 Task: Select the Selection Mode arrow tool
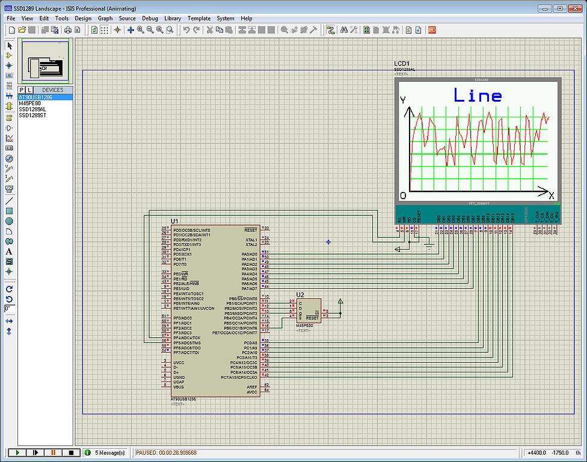10,46
